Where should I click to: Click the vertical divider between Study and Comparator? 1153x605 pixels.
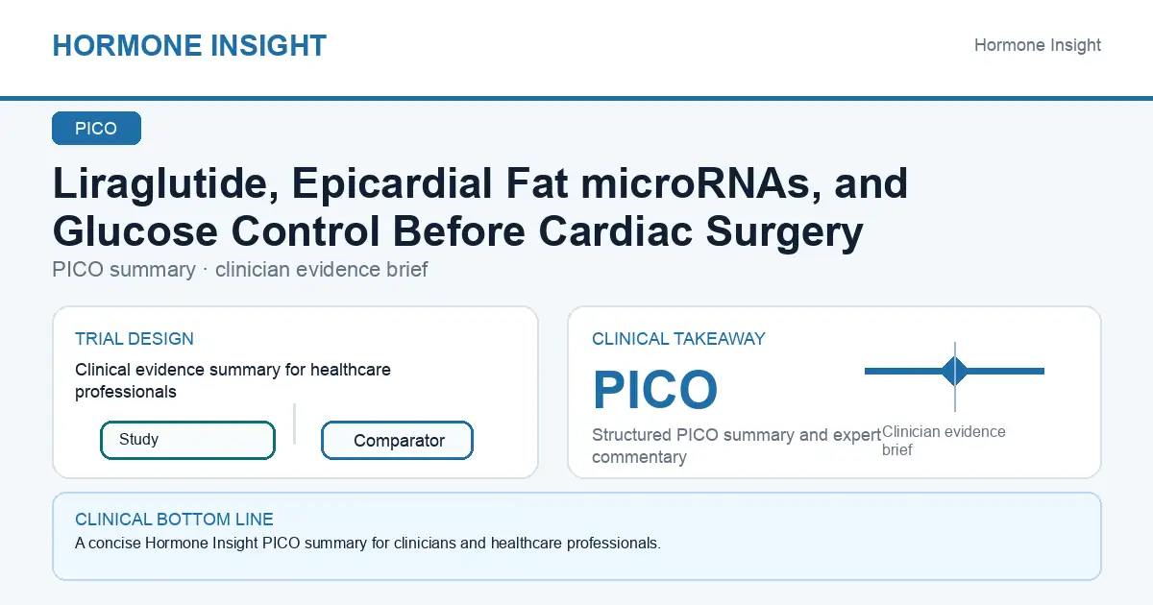pyautogui.click(x=294, y=423)
